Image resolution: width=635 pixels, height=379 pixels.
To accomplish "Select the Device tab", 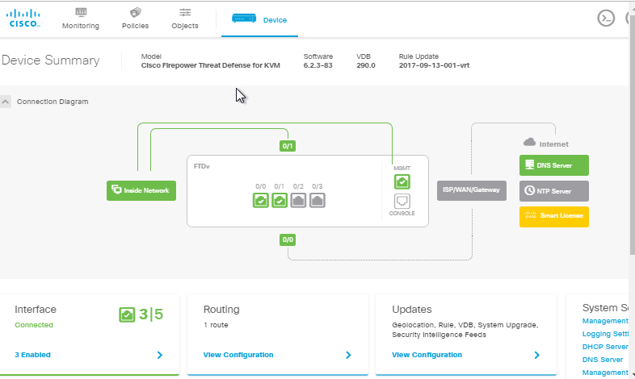I will tap(259, 19).
